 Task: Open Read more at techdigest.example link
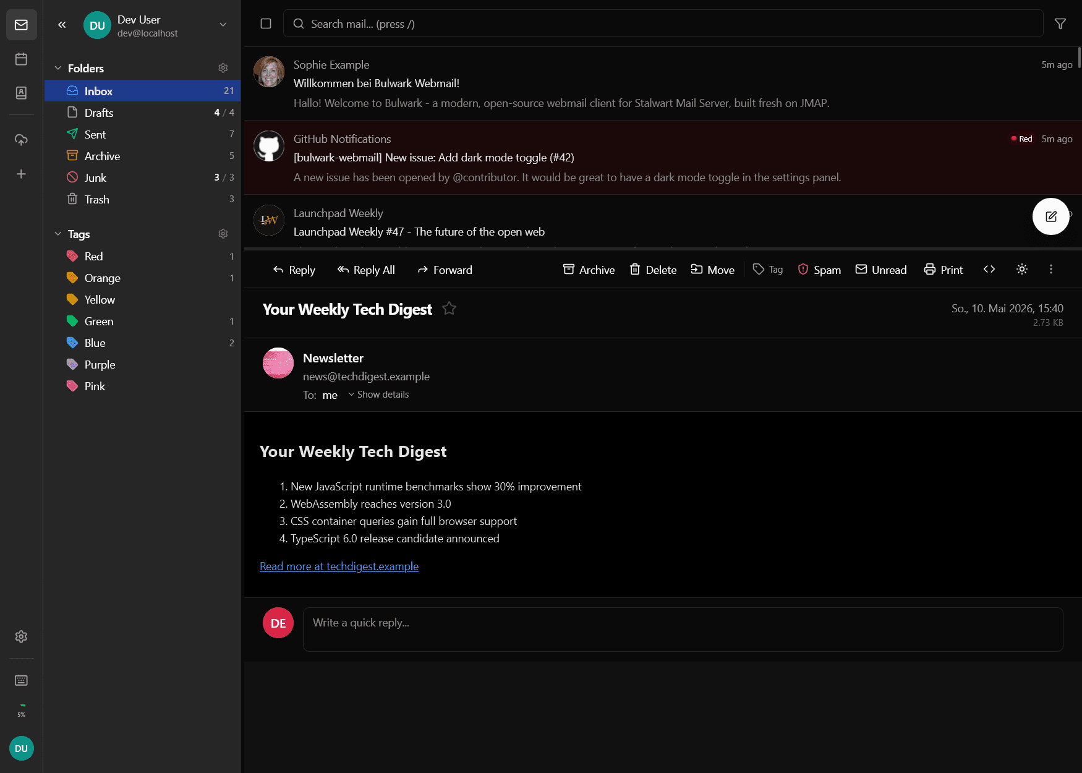[x=339, y=566]
